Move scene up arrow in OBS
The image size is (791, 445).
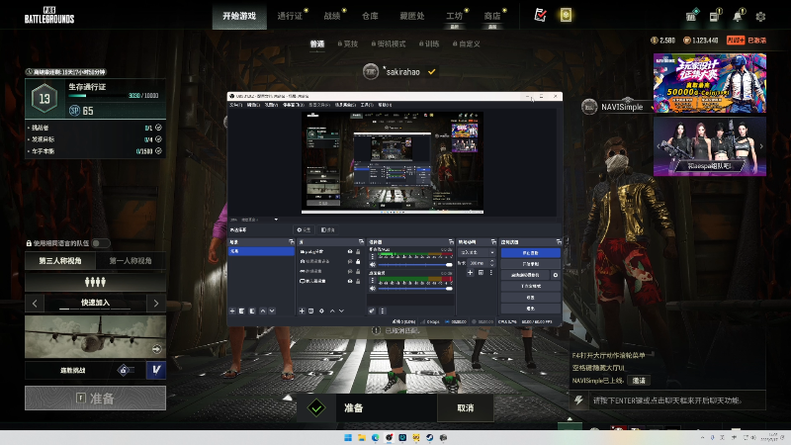(x=263, y=311)
